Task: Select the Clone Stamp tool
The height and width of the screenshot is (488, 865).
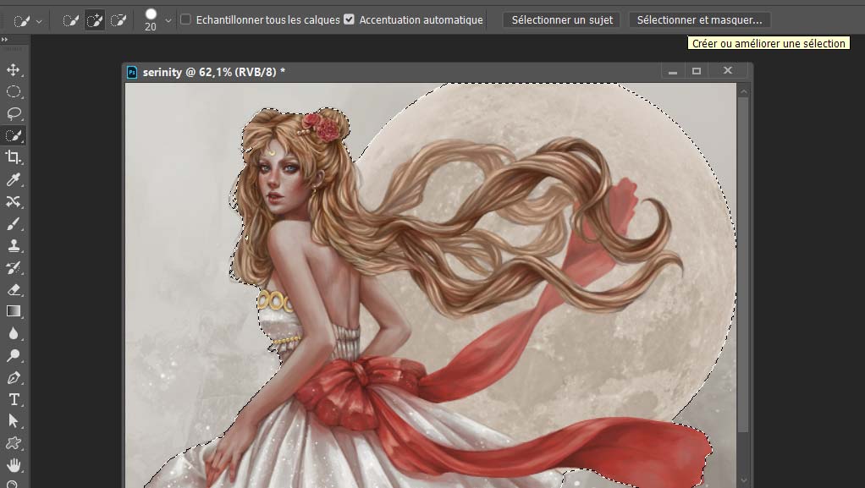Action: coord(14,246)
